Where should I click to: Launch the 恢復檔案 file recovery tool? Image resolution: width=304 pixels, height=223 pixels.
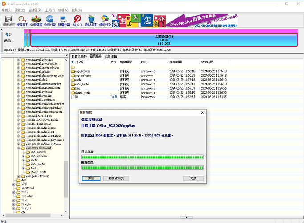36,21
